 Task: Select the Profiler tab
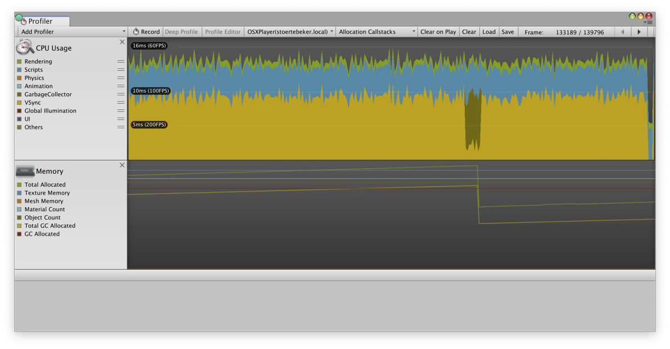tap(42, 21)
